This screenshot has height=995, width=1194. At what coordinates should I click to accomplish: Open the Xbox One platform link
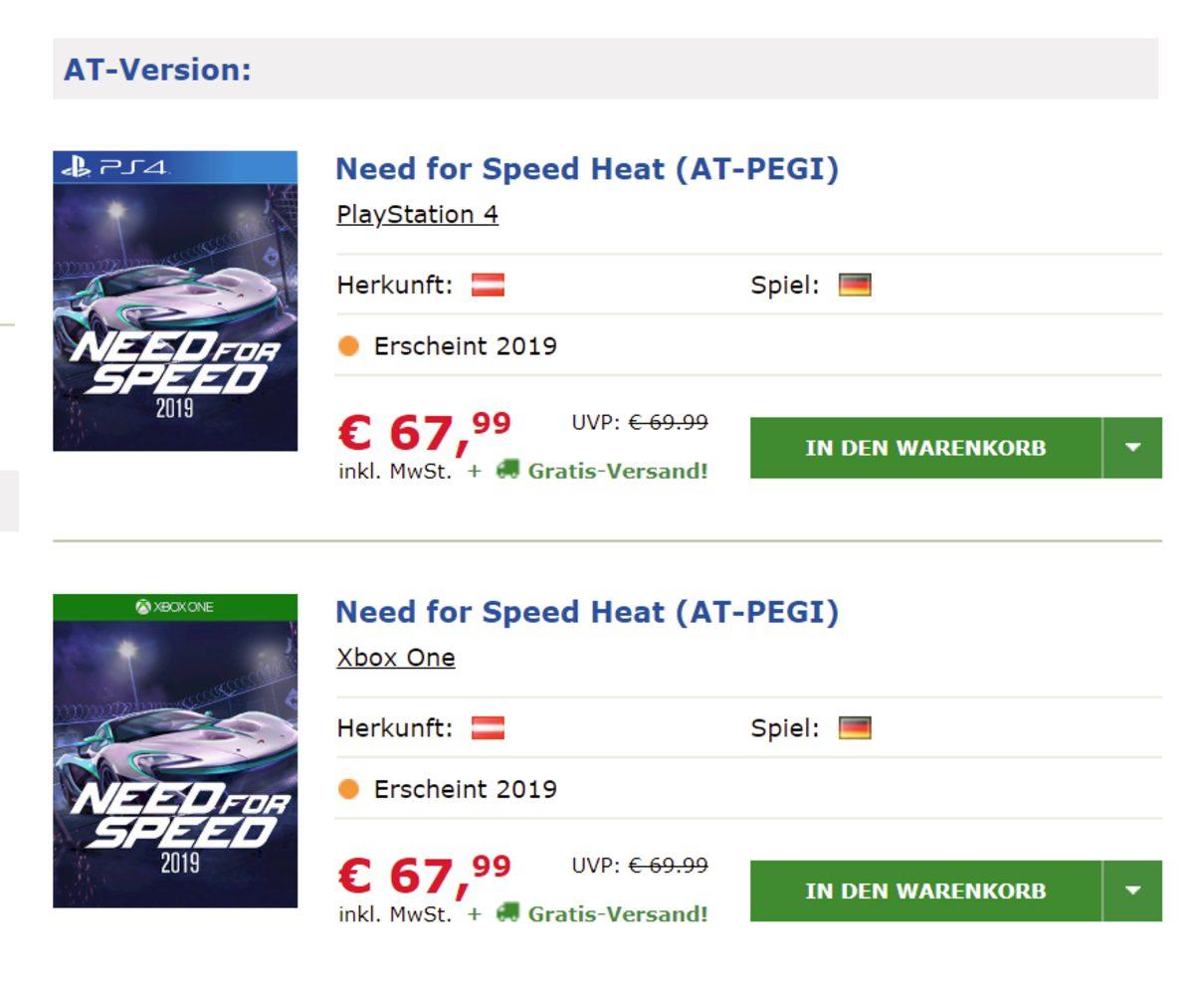point(396,657)
